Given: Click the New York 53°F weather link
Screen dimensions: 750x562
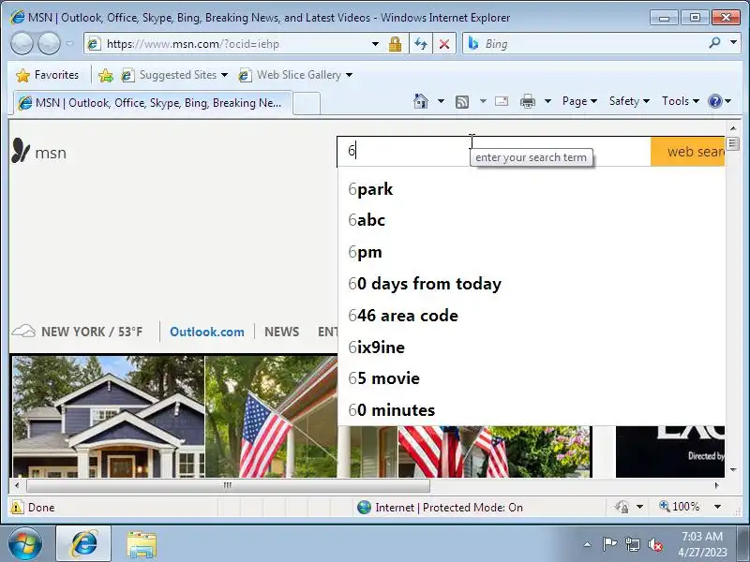Looking at the screenshot, I should (x=78, y=332).
